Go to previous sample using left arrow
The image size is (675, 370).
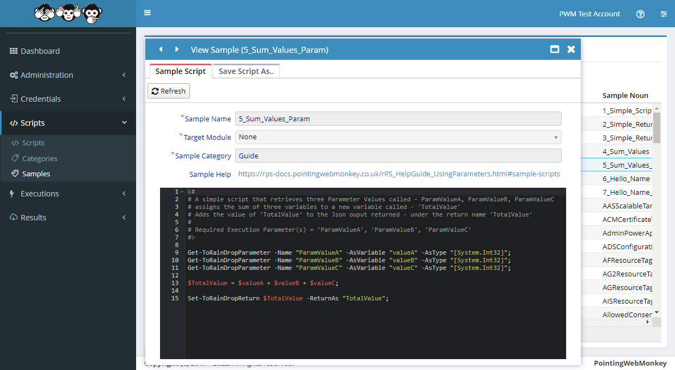click(x=161, y=50)
